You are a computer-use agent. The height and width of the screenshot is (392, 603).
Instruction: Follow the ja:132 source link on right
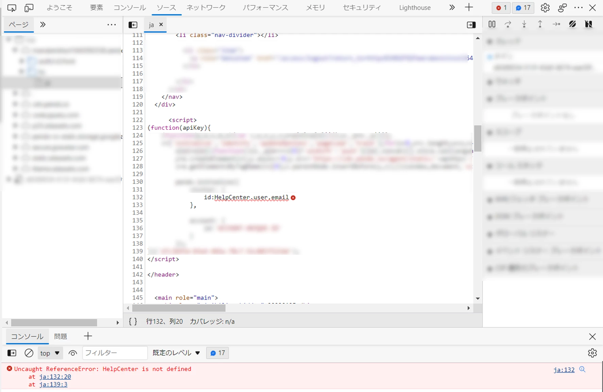point(564,370)
